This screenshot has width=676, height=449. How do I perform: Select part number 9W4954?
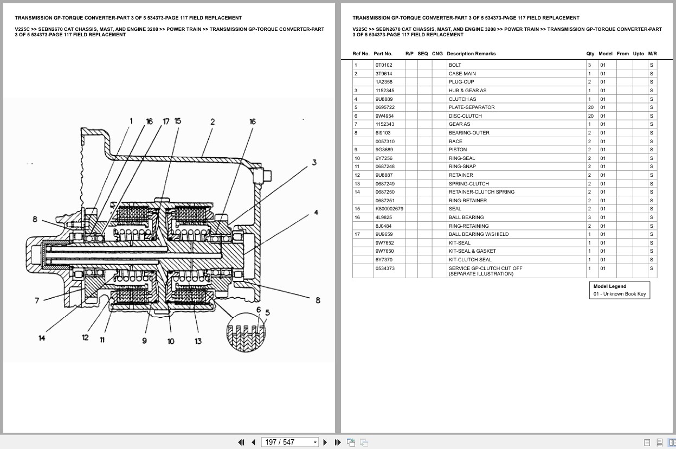coord(384,116)
